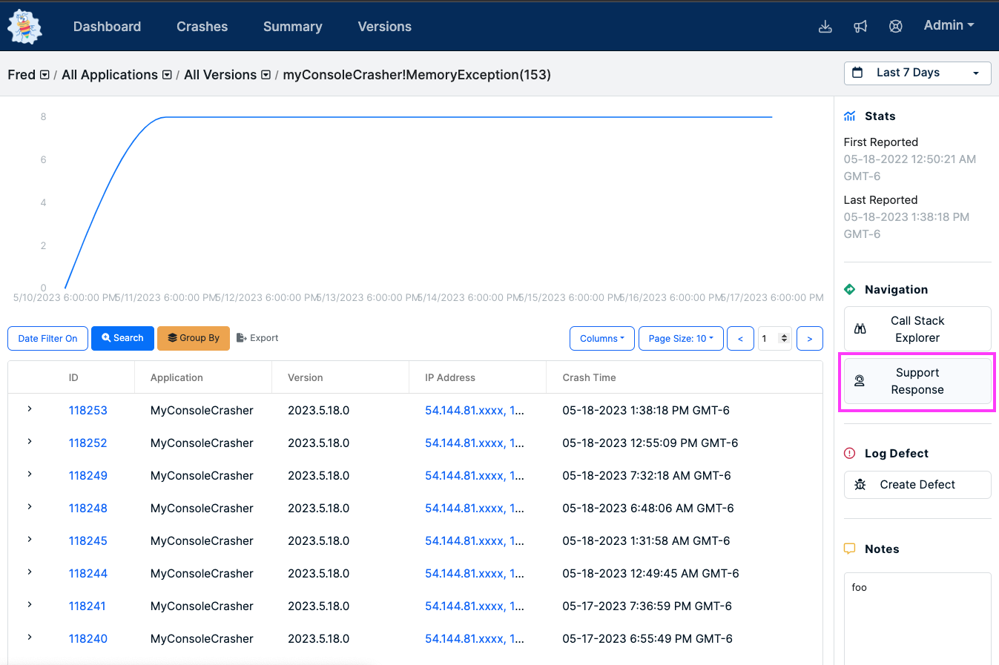Click Create Defect bug button
This screenshot has height=665, width=999.
(917, 485)
